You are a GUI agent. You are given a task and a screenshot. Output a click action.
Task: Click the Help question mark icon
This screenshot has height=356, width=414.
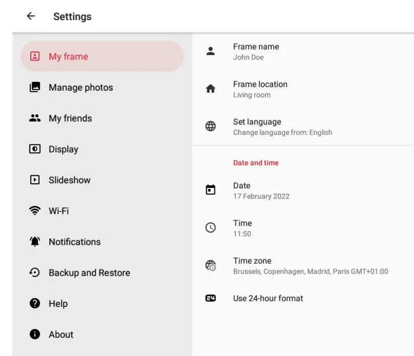pyautogui.click(x=35, y=303)
